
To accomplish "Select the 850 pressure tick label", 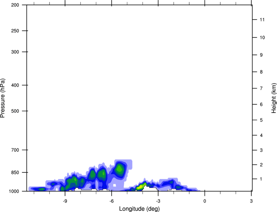I will [x=15, y=173].
